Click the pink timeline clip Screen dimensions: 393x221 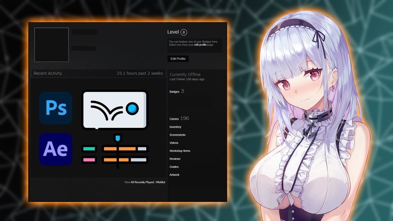(x=89, y=160)
